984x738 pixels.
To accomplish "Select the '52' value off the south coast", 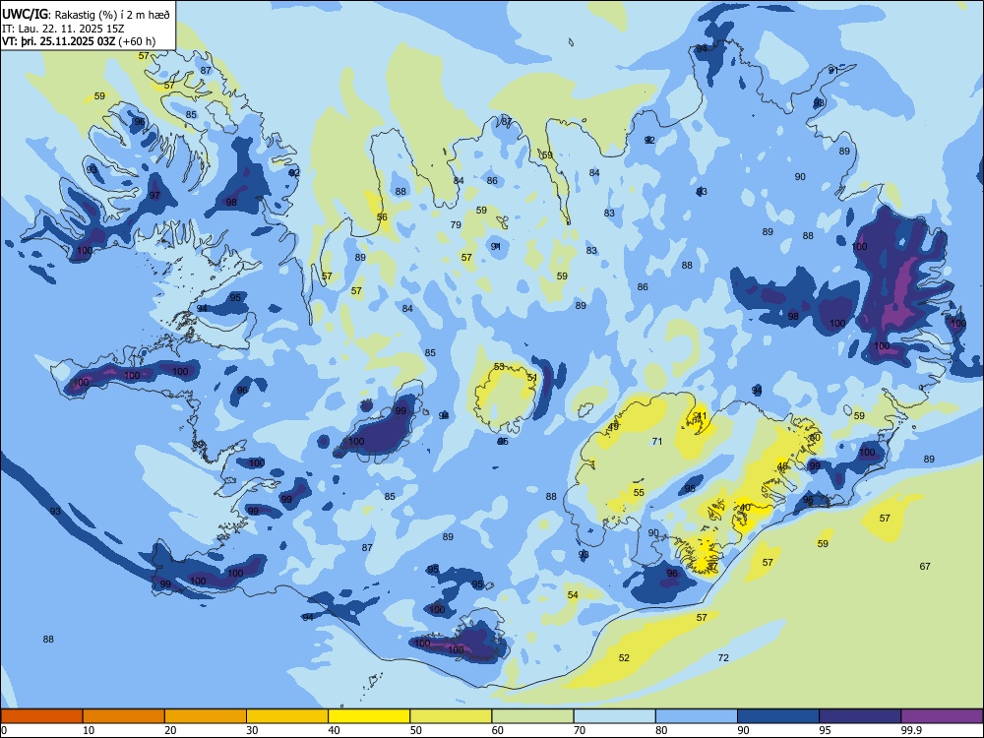I will (x=624, y=657).
